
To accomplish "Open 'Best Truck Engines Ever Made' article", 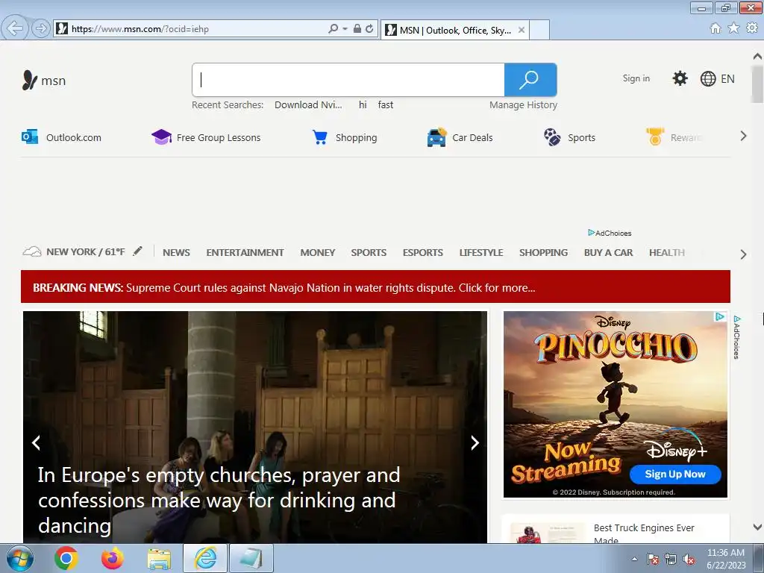I will click(644, 533).
